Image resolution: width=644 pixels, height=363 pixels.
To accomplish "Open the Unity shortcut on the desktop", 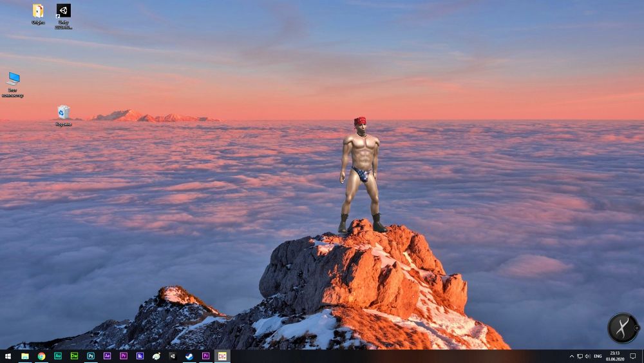I will point(63,12).
